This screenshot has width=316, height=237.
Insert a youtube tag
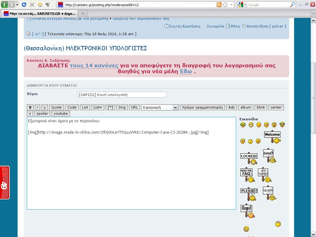[61, 114]
